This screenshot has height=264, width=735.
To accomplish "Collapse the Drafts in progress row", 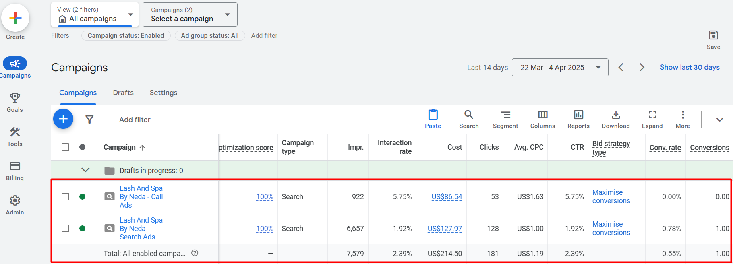I will point(85,170).
